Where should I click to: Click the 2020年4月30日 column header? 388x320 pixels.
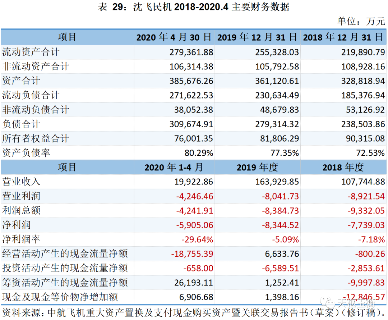(x=174, y=37)
